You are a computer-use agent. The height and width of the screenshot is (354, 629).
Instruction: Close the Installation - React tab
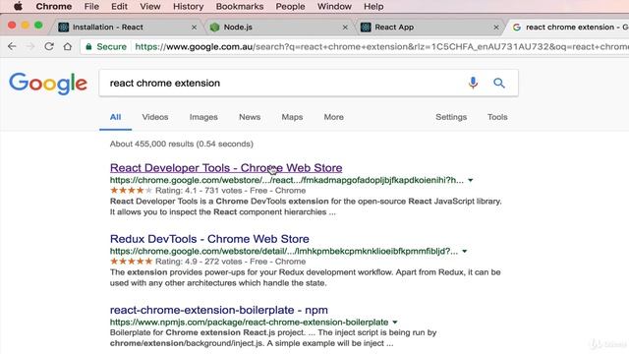pos(195,28)
